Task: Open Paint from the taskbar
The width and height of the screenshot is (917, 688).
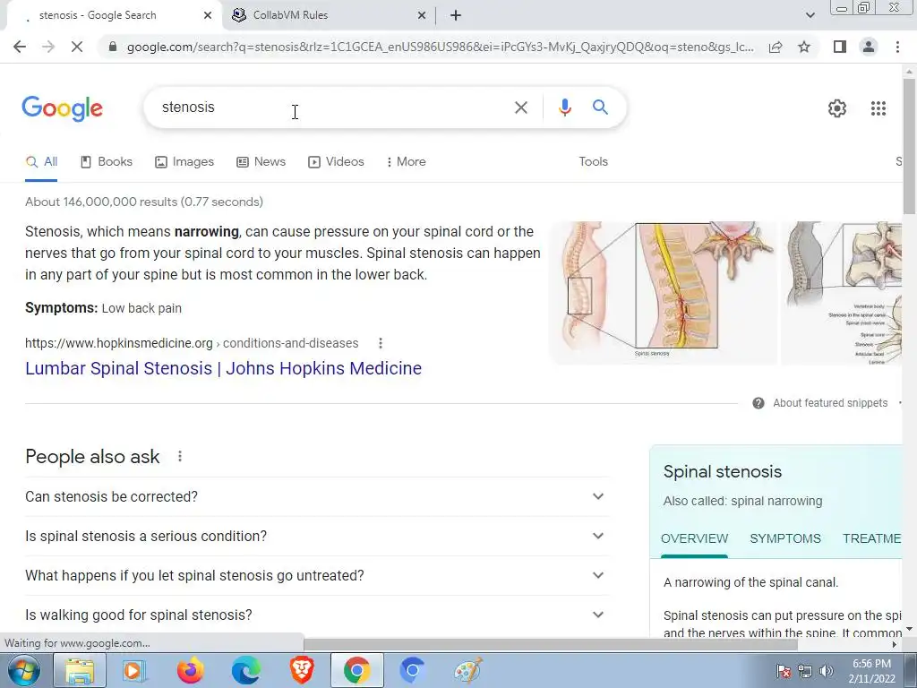Action: pos(467,671)
